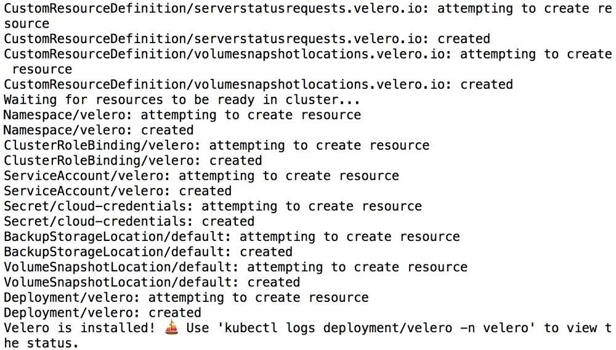
Task: Click the 'ServiceAccount/velero: created' line
Action: click(118, 191)
